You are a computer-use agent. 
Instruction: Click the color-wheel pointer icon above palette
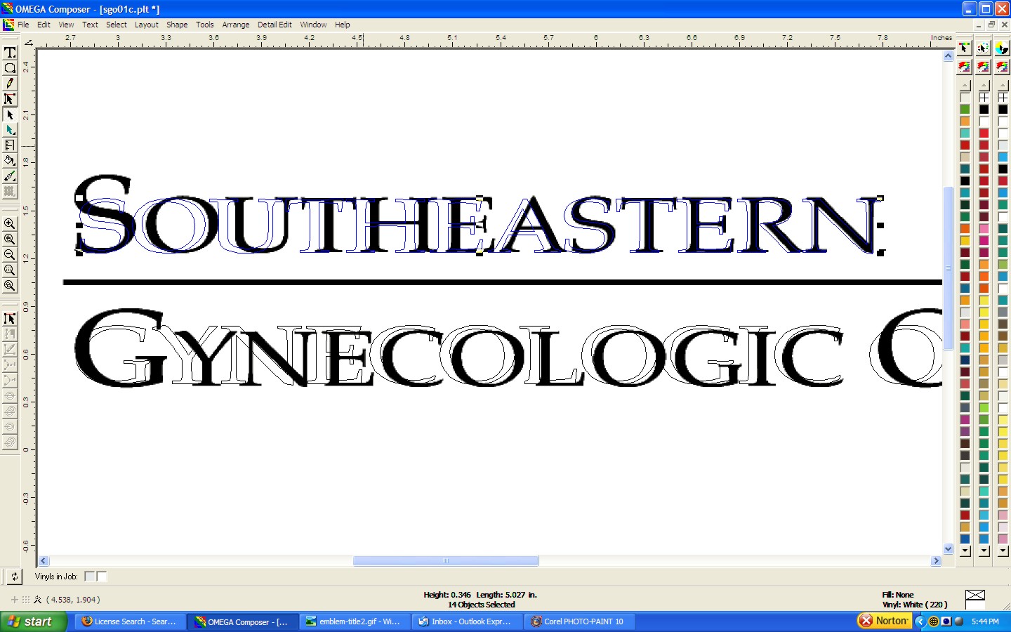984,48
